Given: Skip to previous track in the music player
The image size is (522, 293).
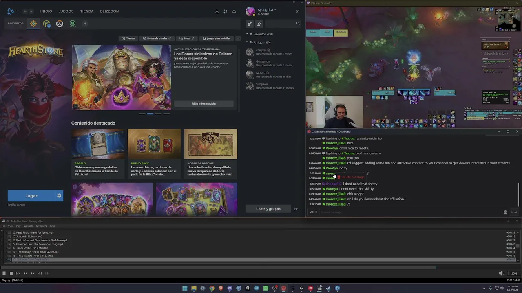Looking at the screenshot, I should tap(18, 273).
